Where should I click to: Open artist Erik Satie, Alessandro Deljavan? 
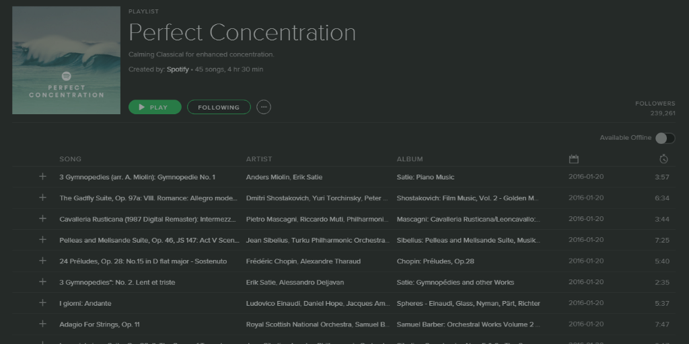pyautogui.click(x=295, y=283)
